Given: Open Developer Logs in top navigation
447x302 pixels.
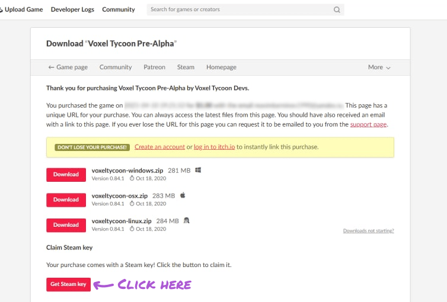Looking at the screenshot, I should coord(72,9).
